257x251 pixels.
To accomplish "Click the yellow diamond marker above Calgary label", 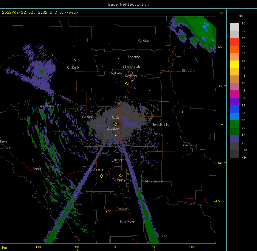I will point(121,176).
